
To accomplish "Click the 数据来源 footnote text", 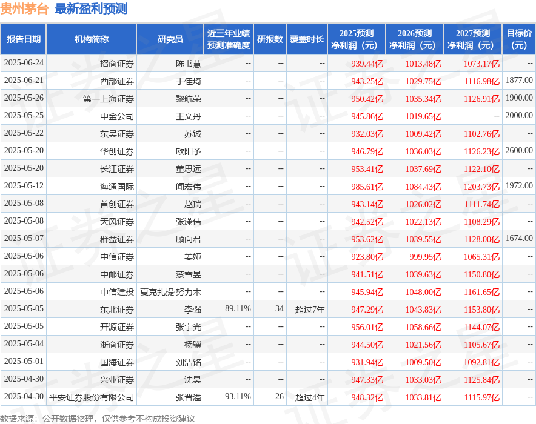I will (98, 419).
